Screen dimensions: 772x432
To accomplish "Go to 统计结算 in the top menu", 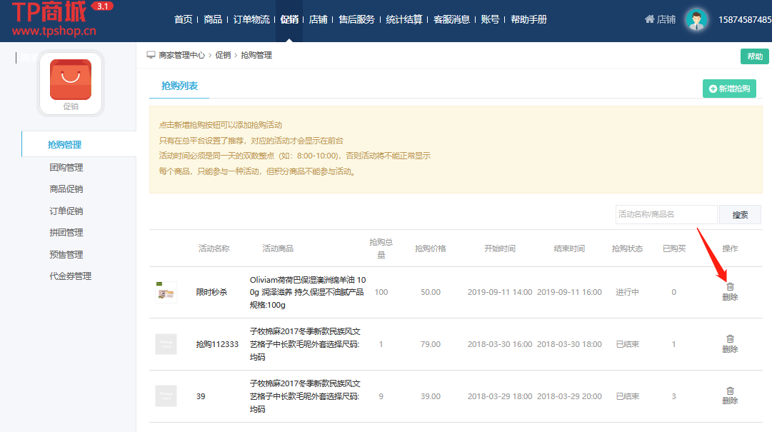I will click(x=404, y=19).
